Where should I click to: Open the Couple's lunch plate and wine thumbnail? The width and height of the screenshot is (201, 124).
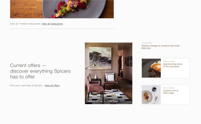pyautogui.click(x=151, y=95)
